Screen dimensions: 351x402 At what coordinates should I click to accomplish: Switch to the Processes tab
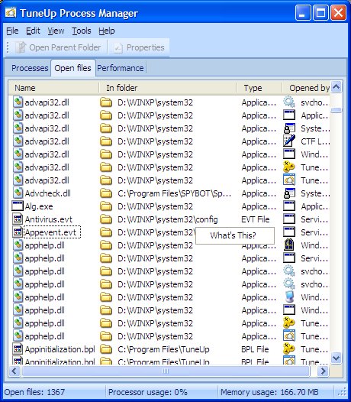point(30,68)
